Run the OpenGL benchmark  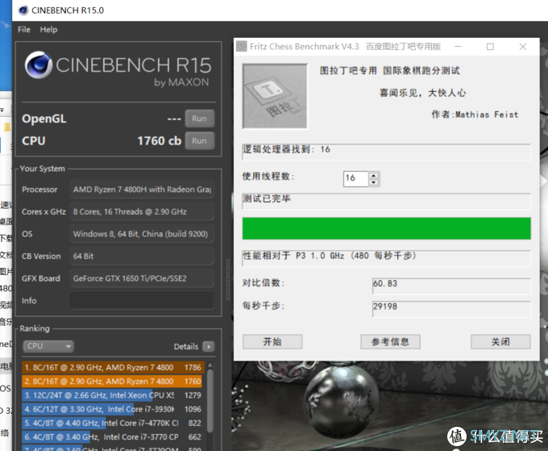[200, 119]
